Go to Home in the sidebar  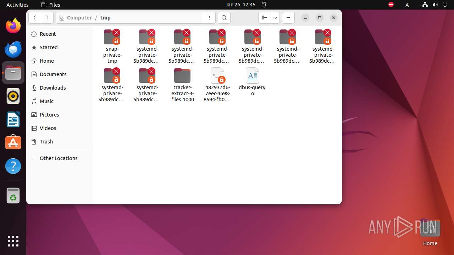pos(60,61)
